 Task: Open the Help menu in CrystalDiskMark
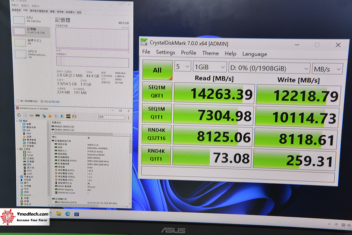pos(230,54)
